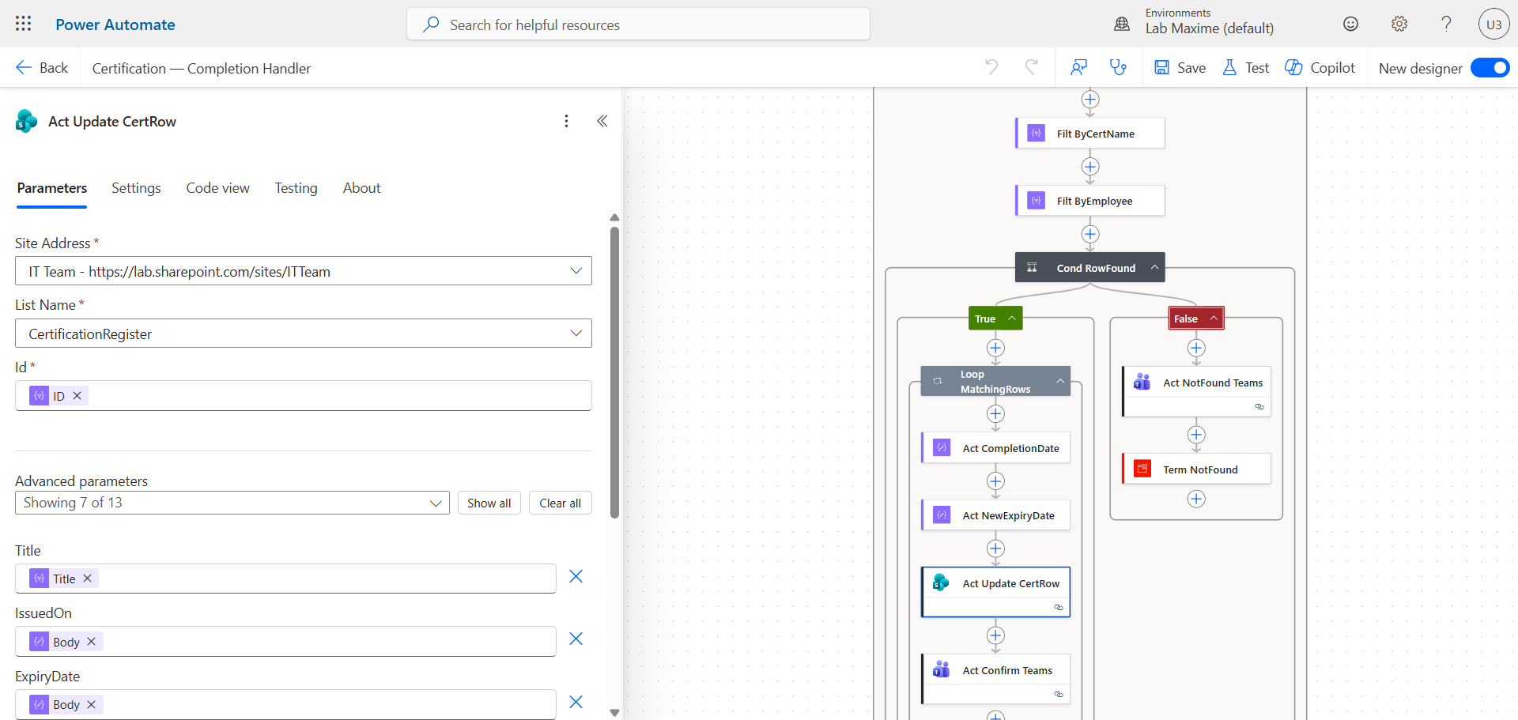Turn off the New designer toggle
This screenshot has width=1518, height=720.
(x=1490, y=68)
